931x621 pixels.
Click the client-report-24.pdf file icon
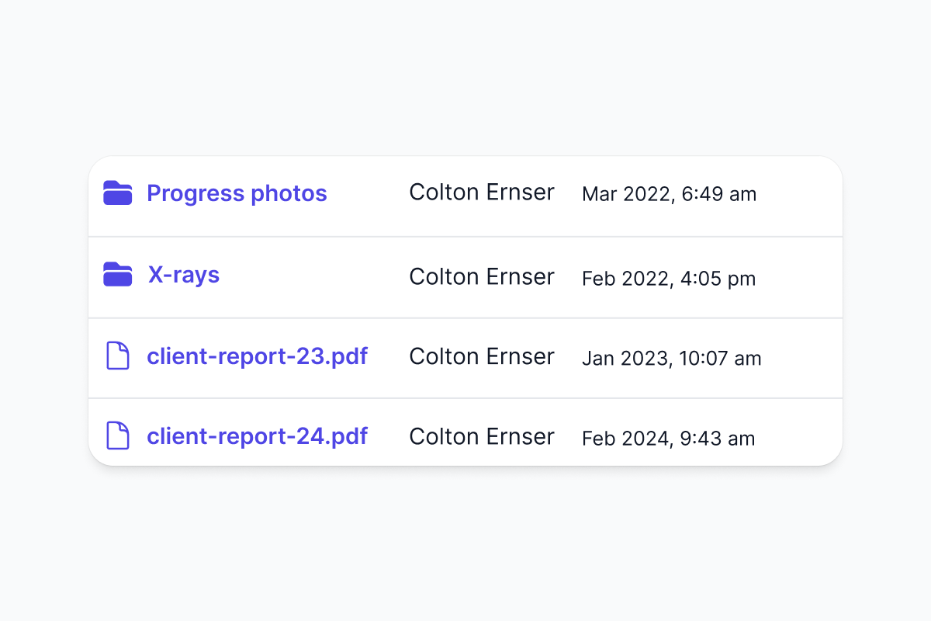[x=117, y=435]
